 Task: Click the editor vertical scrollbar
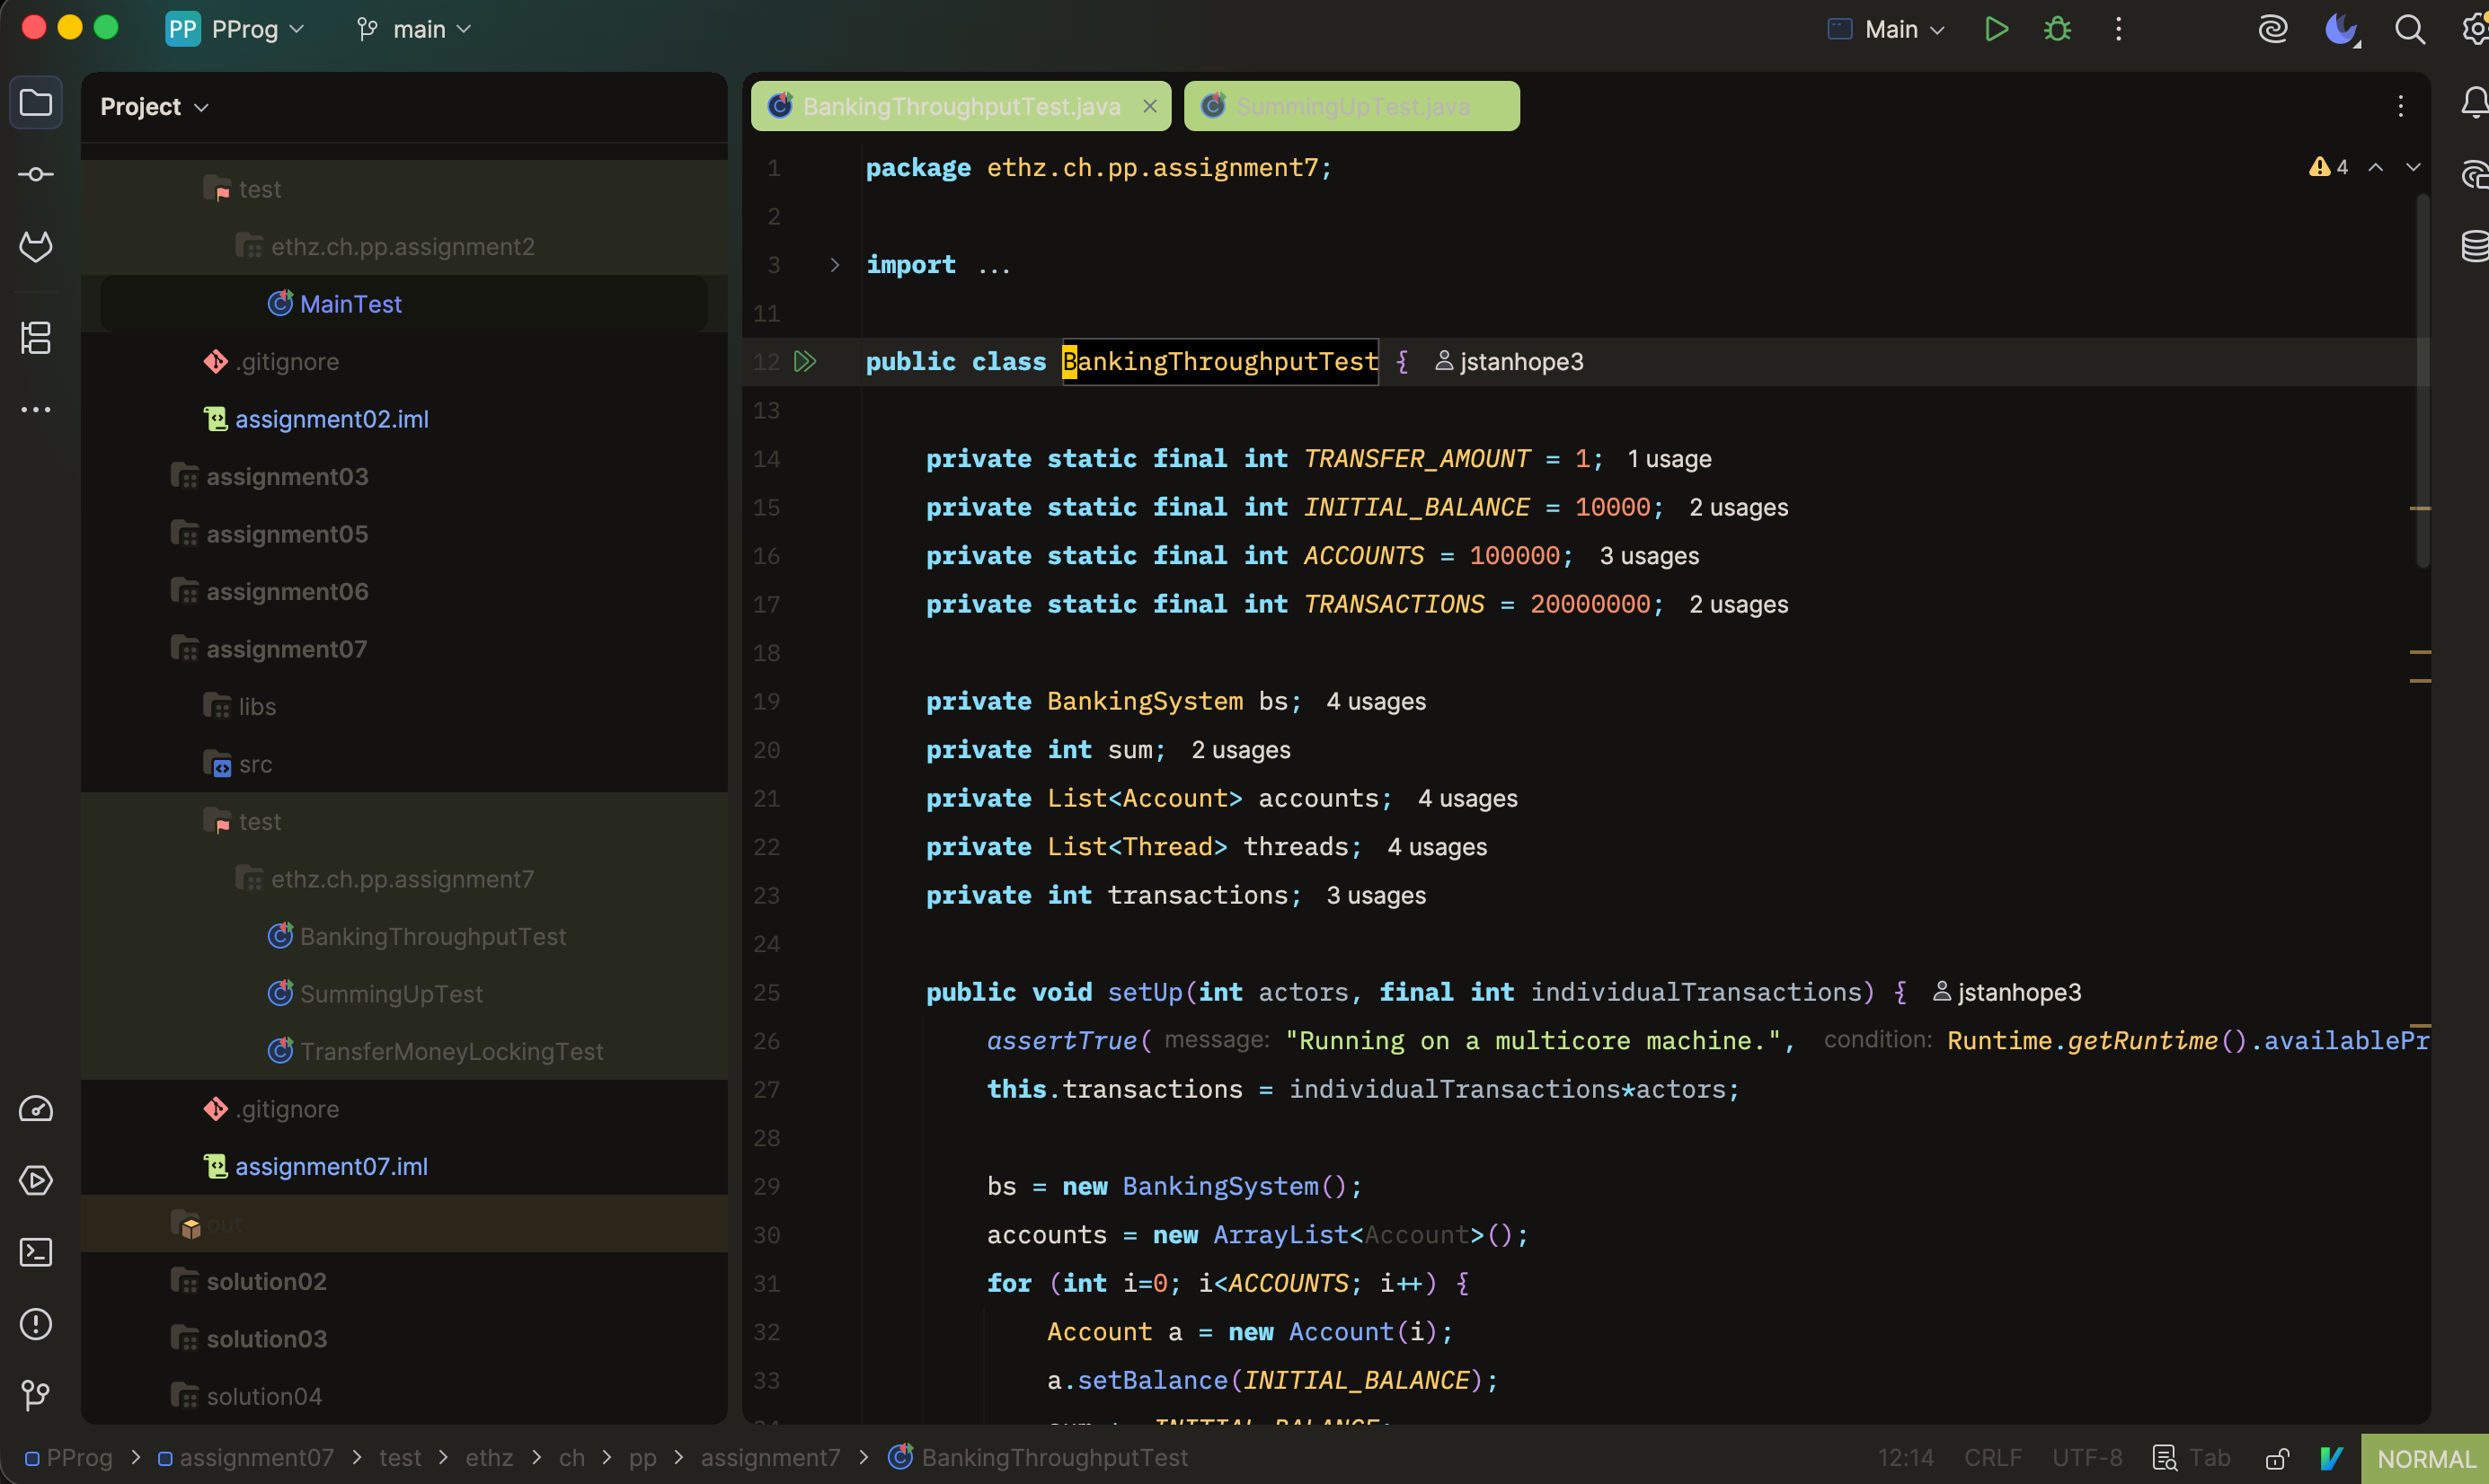pyautogui.click(x=2422, y=382)
